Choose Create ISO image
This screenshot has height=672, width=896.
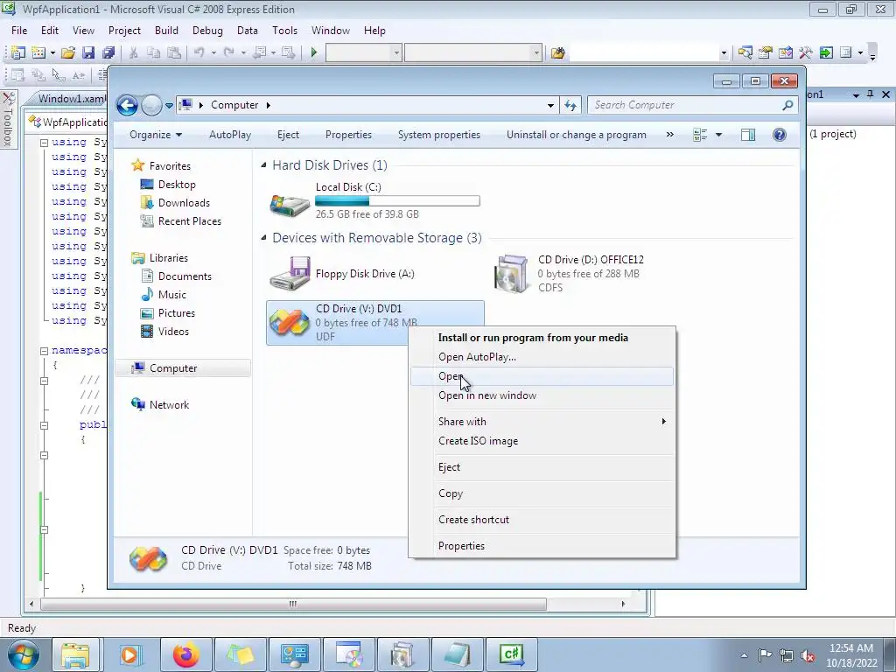pyautogui.click(x=542, y=441)
